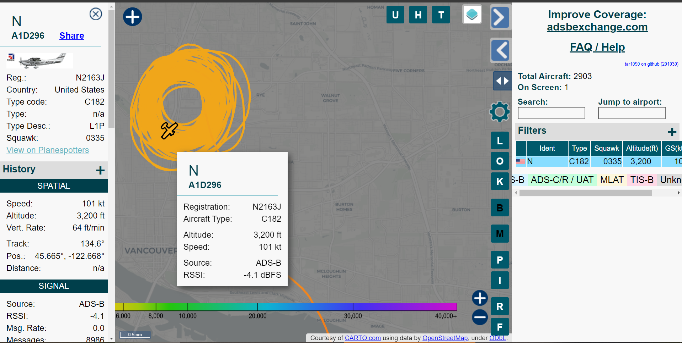682x343 pixels.
Task: Open the CARTO.com attribution link
Action: coord(363,338)
